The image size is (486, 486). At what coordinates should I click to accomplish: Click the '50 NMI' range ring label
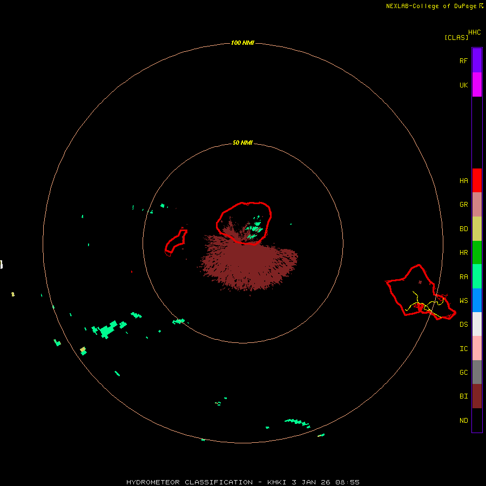click(242, 143)
